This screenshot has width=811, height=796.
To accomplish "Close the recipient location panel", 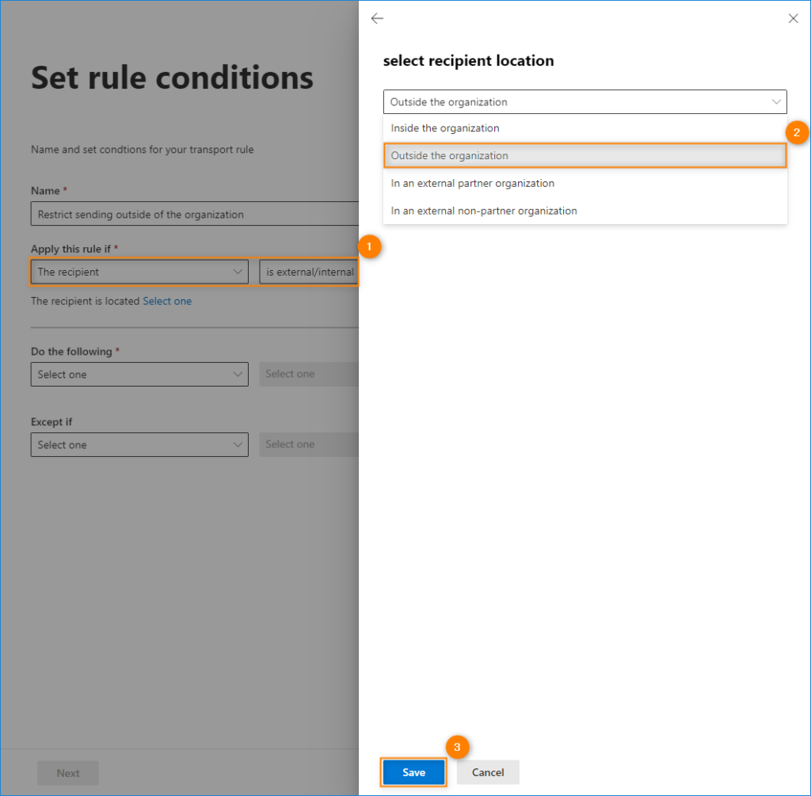I will click(x=793, y=19).
